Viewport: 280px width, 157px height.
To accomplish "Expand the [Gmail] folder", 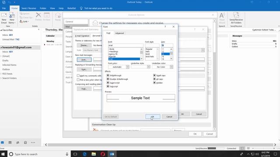I will click(1, 56).
